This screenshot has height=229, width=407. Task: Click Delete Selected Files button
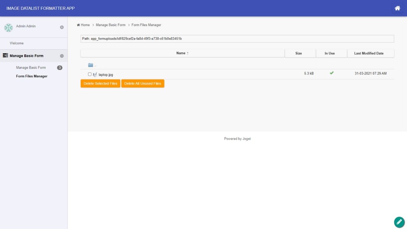(100, 83)
